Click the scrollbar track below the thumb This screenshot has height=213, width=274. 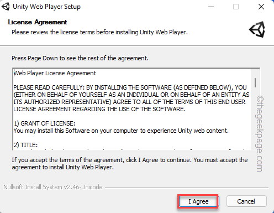[x=255, y=118]
